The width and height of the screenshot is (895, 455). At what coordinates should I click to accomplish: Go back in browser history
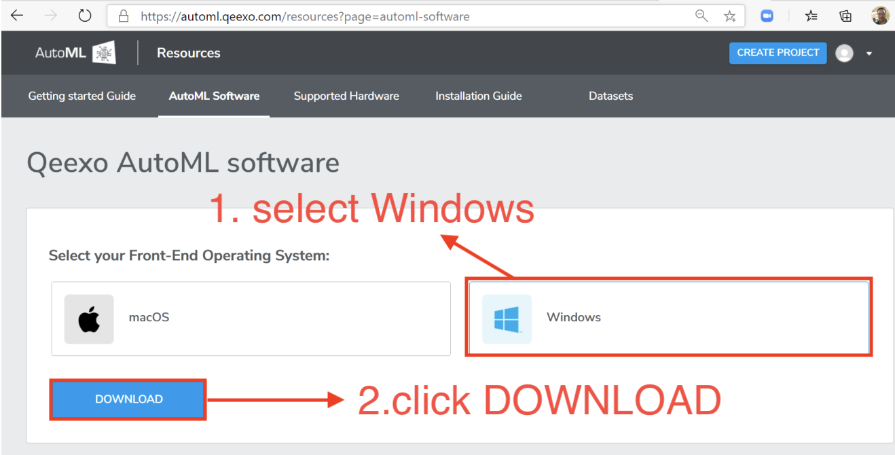tap(17, 16)
